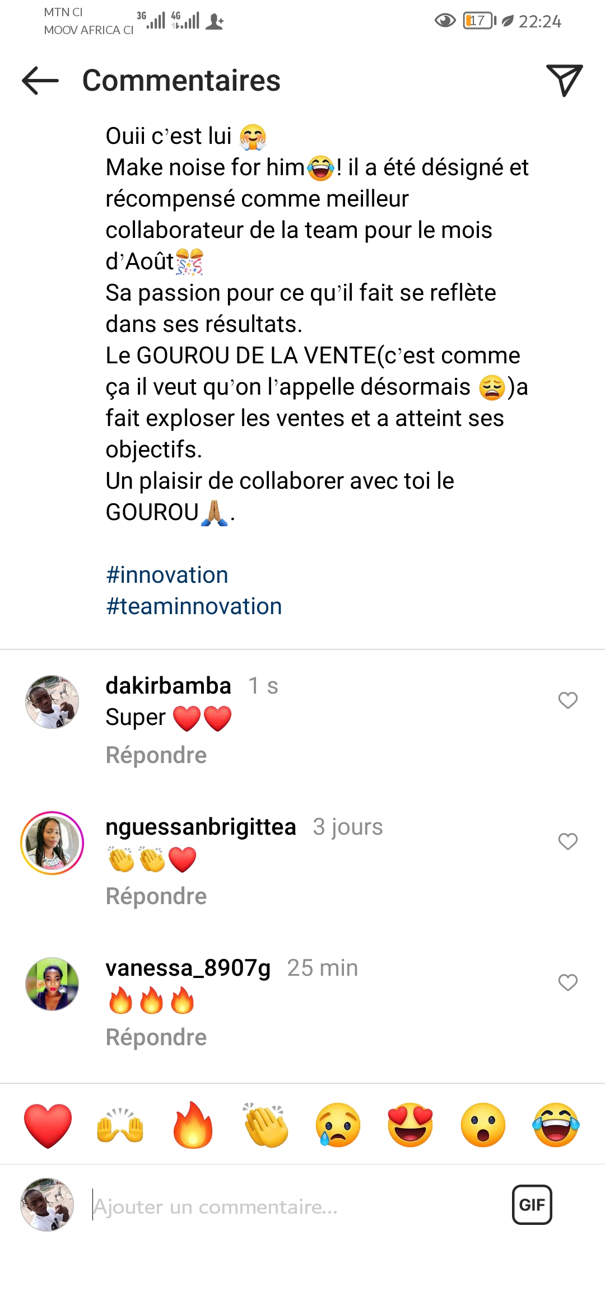Tap the back arrow icon

(x=40, y=81)
